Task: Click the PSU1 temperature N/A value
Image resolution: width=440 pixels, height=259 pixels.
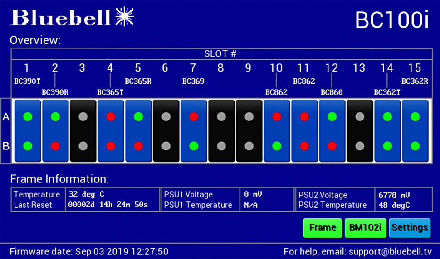Action: [250, 205]
